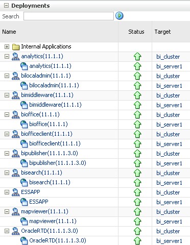Image resolution: width=190 pixels, height=245 pixels.
Task: Open the child bimiddleware(11.1.1) server deployment link
Action: 55,105
